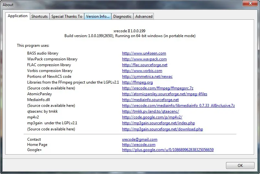This screenshot has height=174, width=260.
Task: Click the 'mp3gain under the LGPLv2.1' label
Action: (x=52, y=123)
